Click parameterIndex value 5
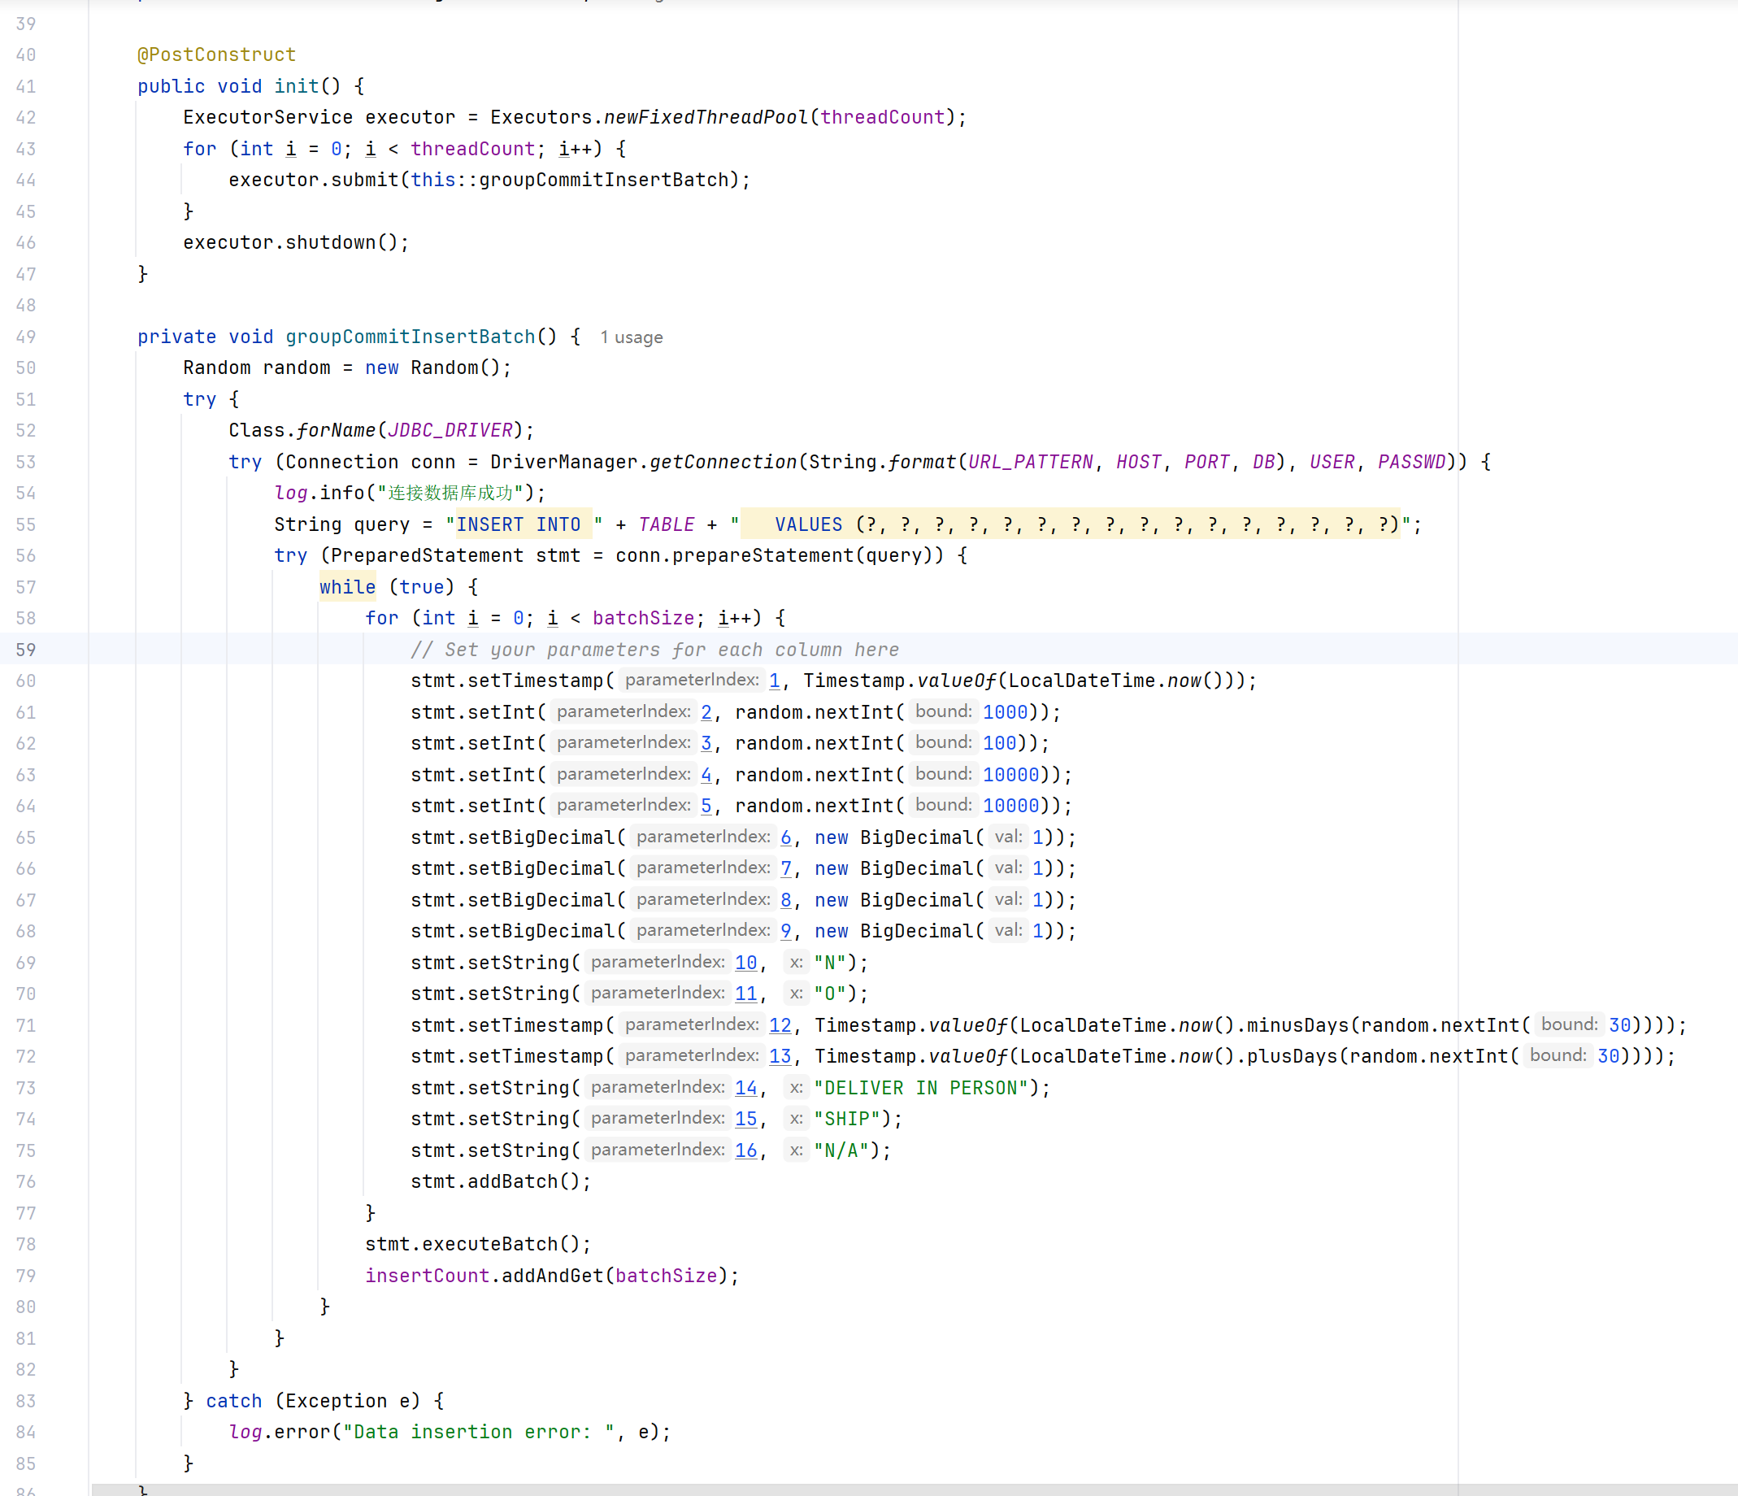The height and width of the screenshot is (1496, 1738). 706,806
